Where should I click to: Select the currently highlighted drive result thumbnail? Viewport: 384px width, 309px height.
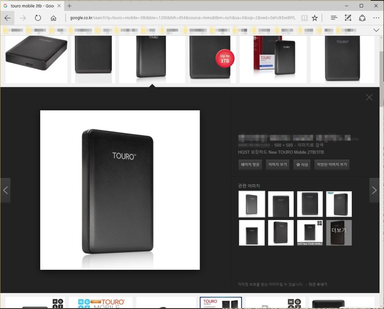(152, 59)
